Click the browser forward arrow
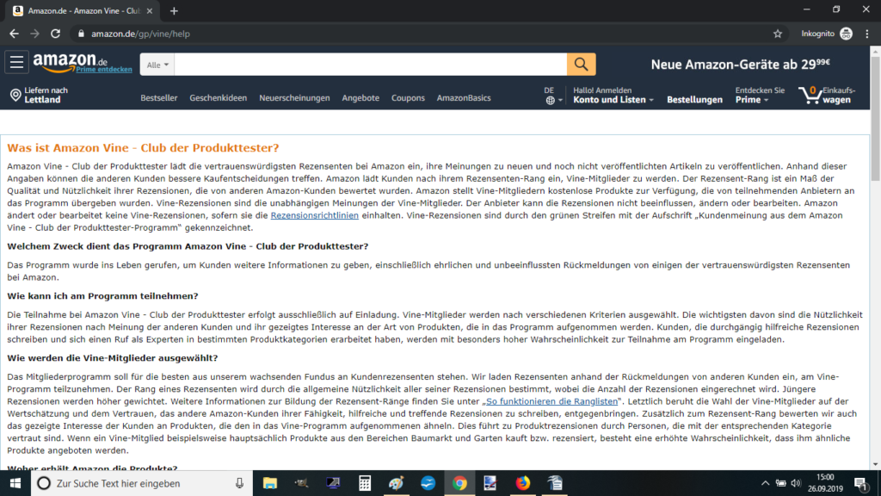The width and height of the screenshot is (881, 496). tap(34, 34)
